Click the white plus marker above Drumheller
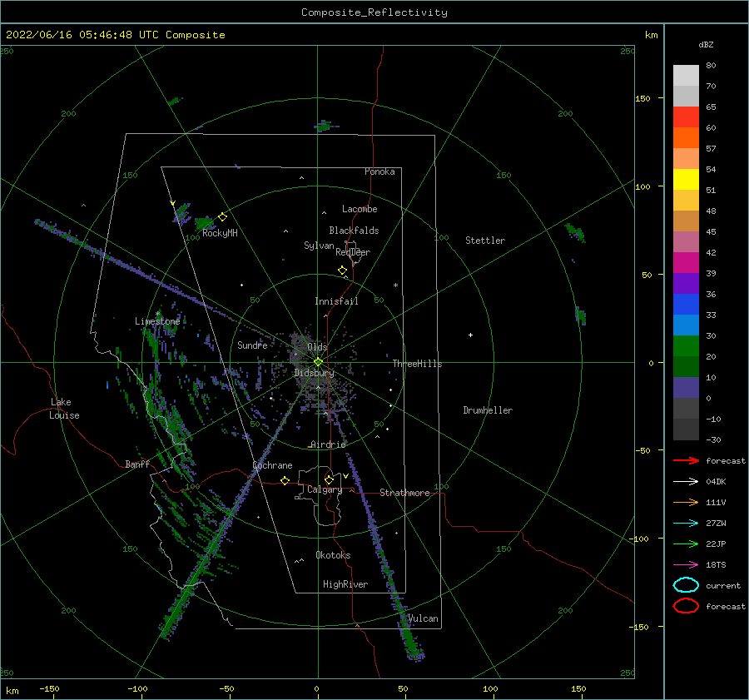Image resolution: width=749 pixels, height=700 pixels. [x=470, y=335]
